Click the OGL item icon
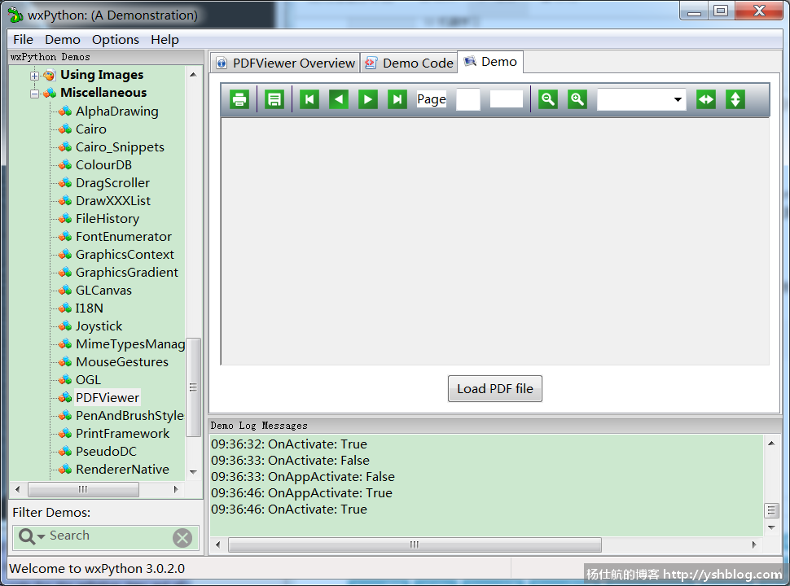The width and height of the screenshot is (790, 586). click(65, 380)
